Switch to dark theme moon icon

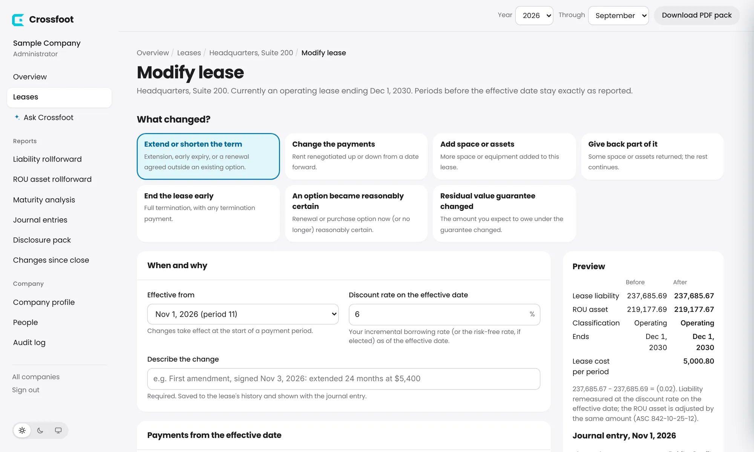(40, 431)
